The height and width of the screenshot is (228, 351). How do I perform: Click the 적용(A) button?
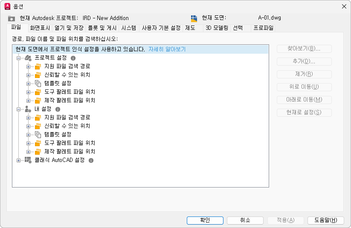[x=285, y=220]
